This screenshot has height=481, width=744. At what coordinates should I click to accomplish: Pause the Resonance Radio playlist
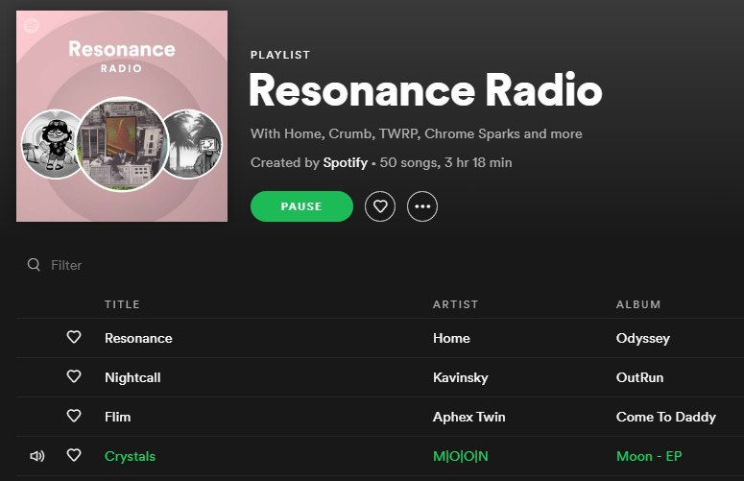pos(301,206)
